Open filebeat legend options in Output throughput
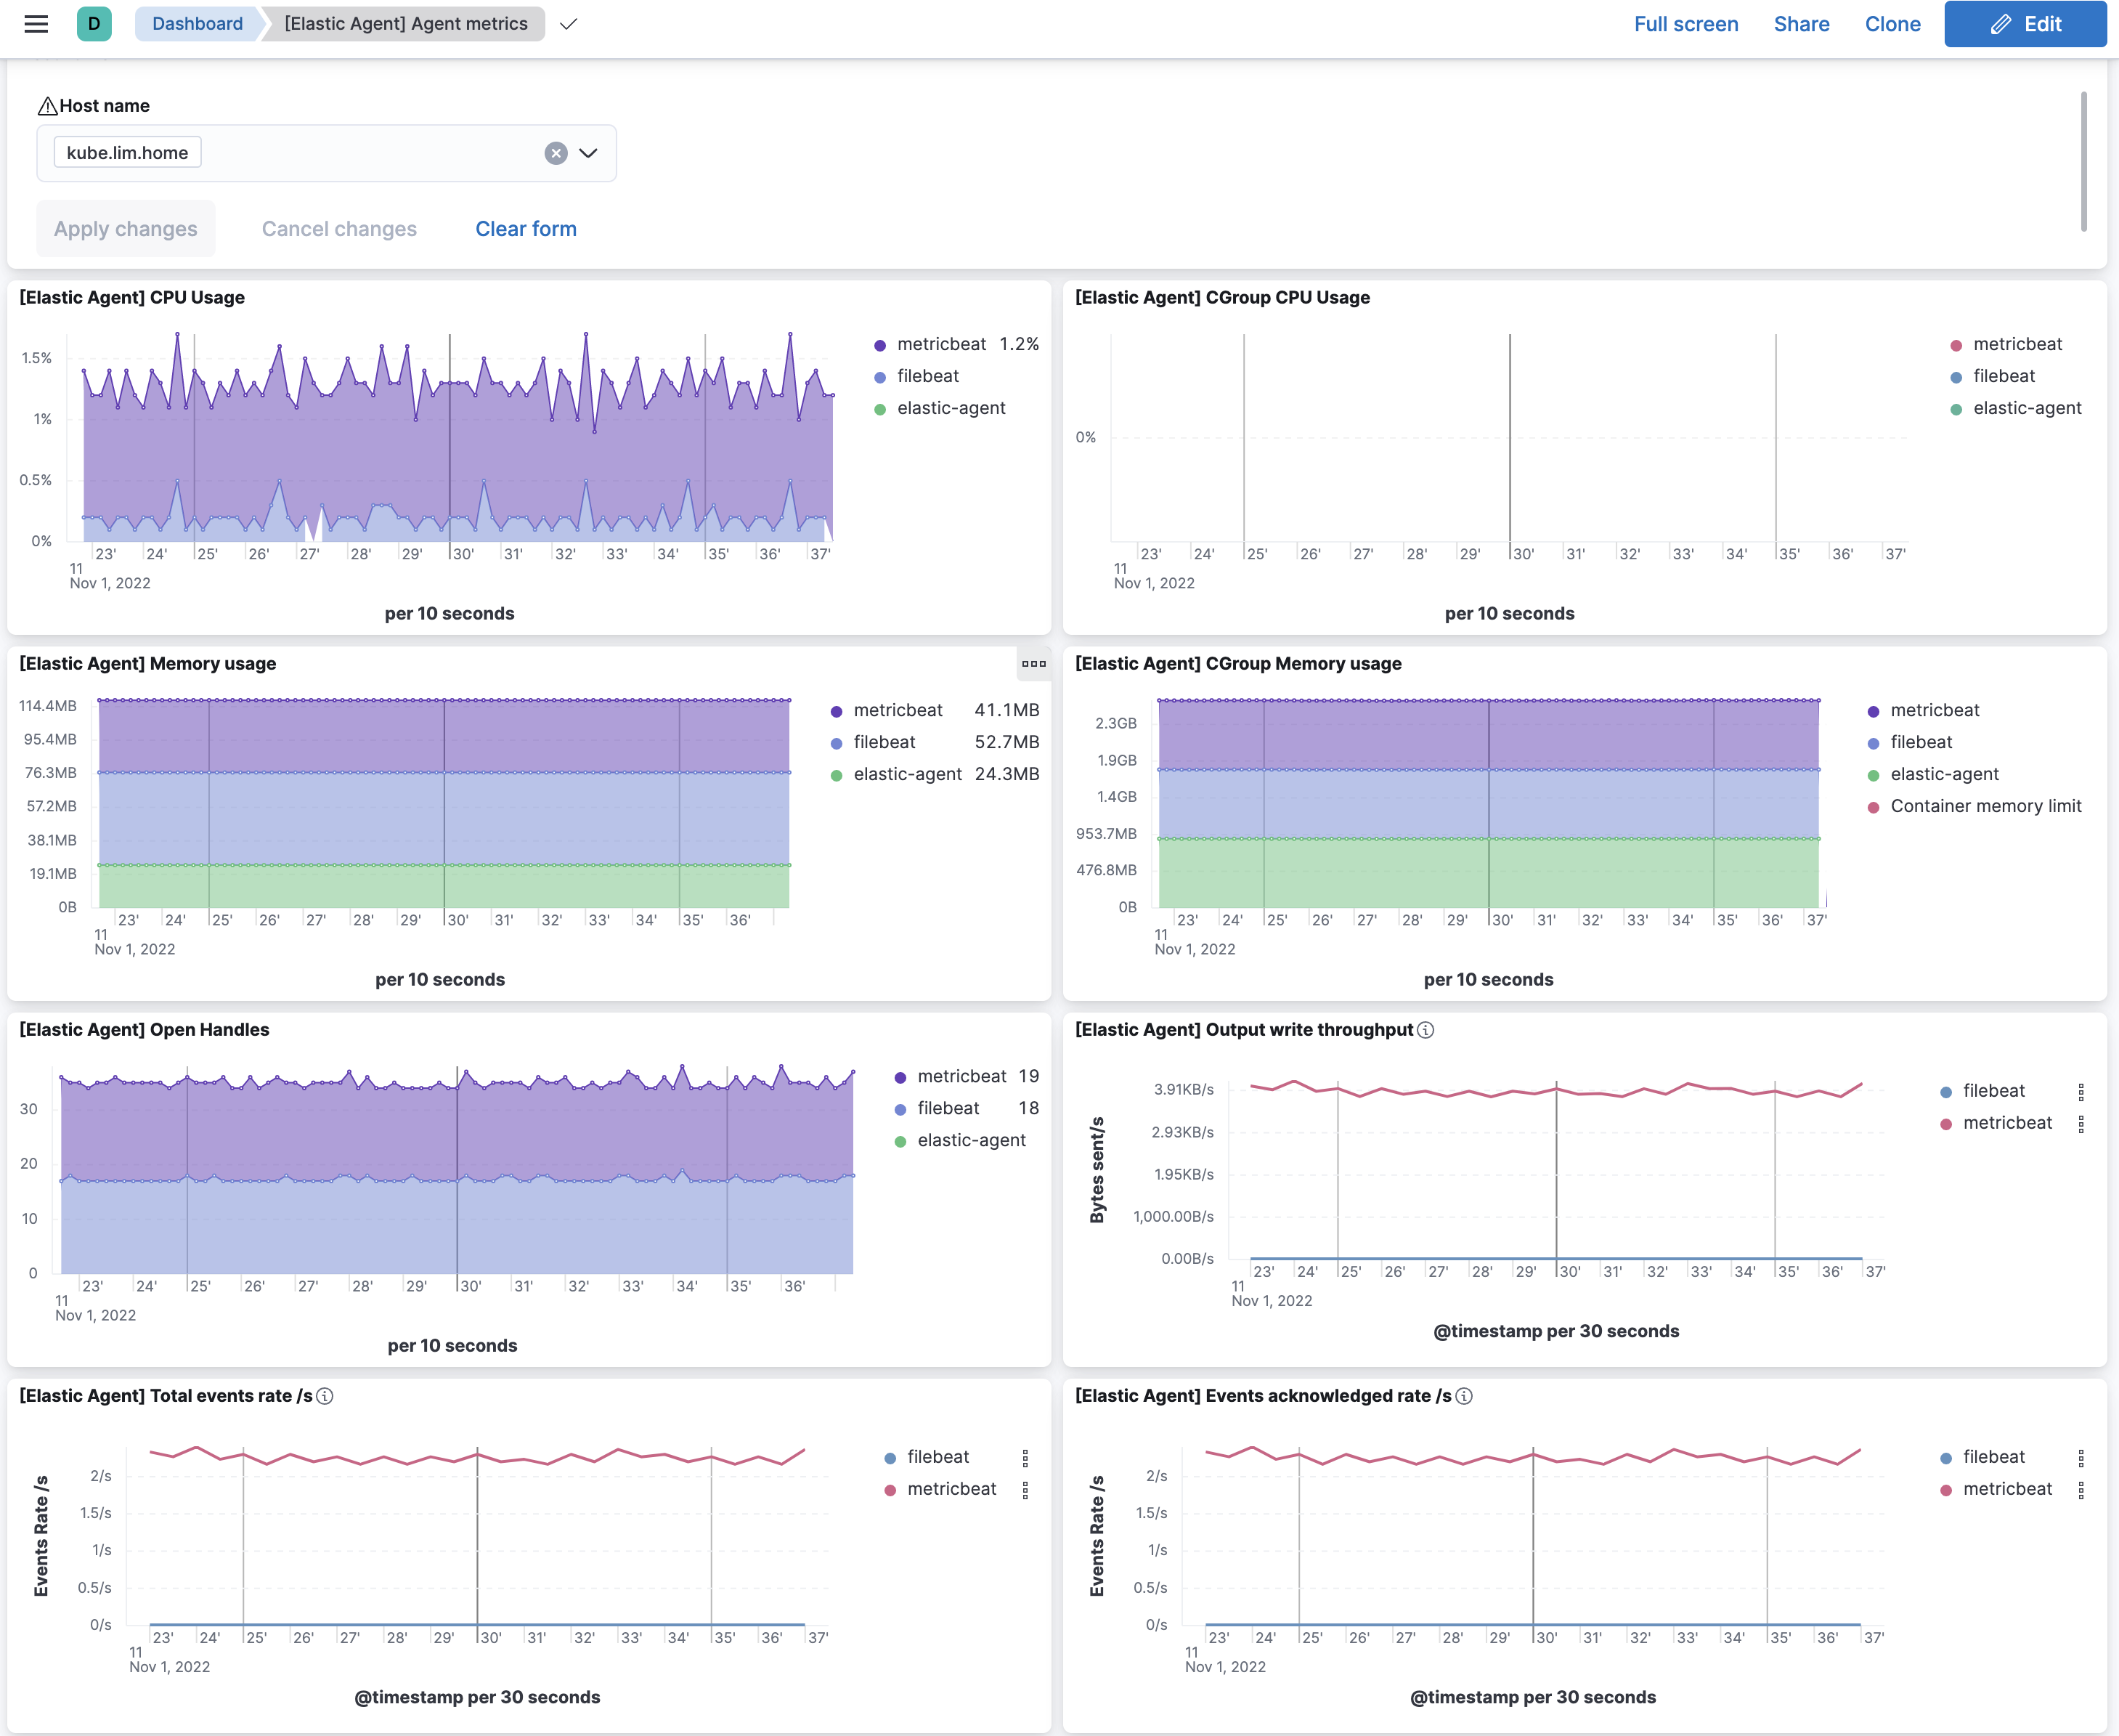 [x=2081, y=1091]
